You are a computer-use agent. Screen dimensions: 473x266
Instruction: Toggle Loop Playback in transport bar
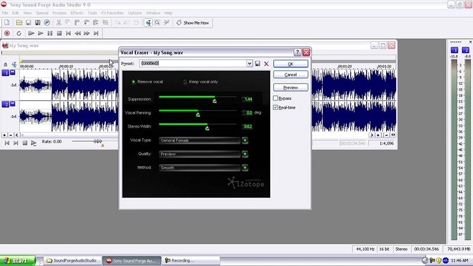point(19,34)
